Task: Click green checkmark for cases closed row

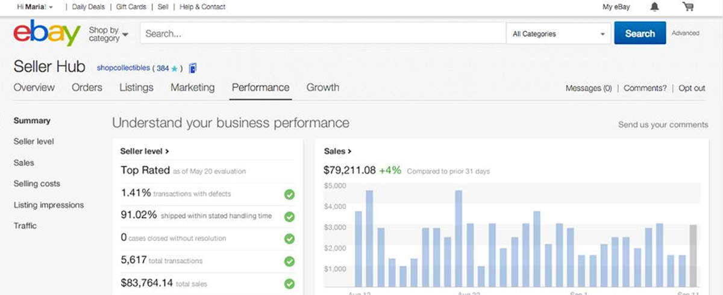Action: 289,239
